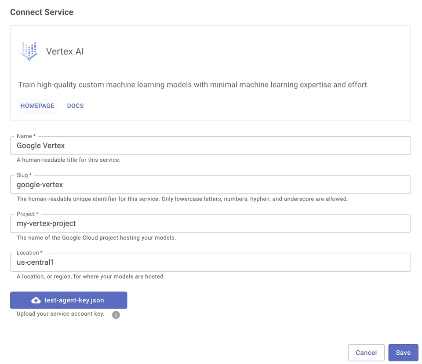
Task: Click the info icon beside service account key
Action: (116, 315)
